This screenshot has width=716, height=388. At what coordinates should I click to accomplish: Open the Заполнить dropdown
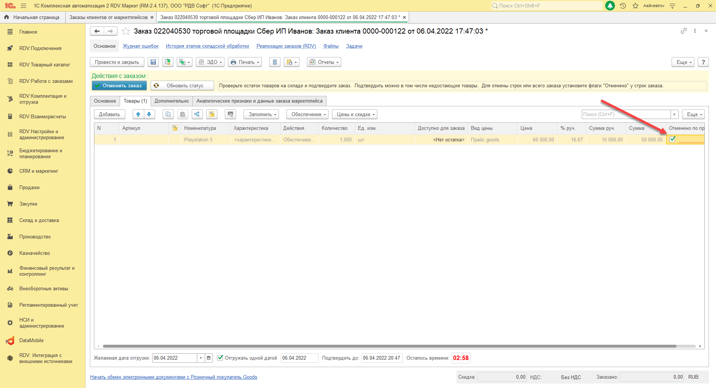point(261,115)
